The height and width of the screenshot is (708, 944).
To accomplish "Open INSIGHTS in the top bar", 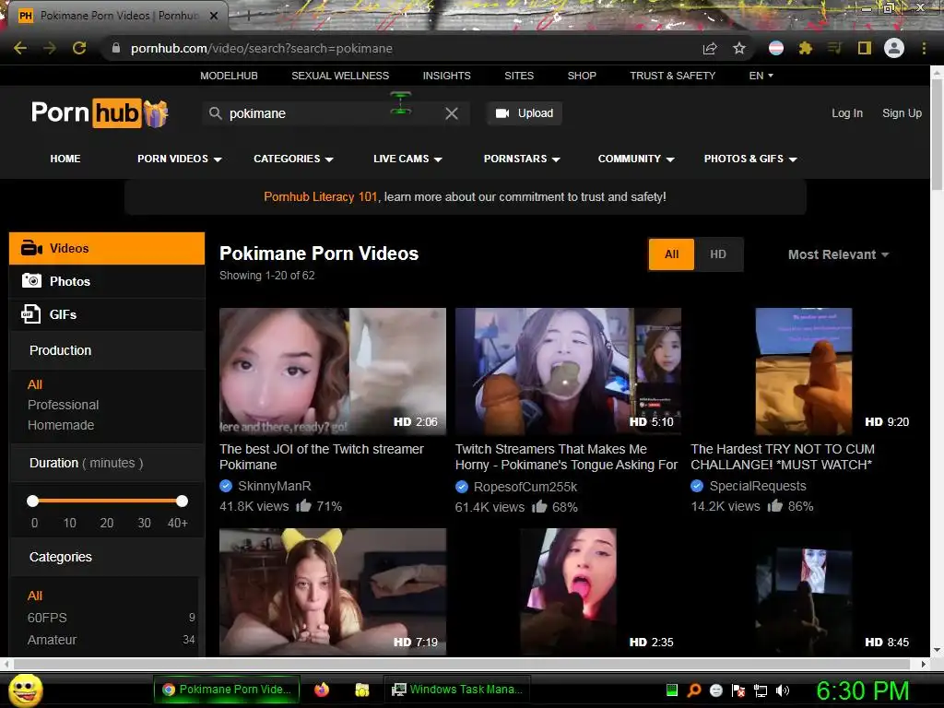I will click(x=446, y=76).
